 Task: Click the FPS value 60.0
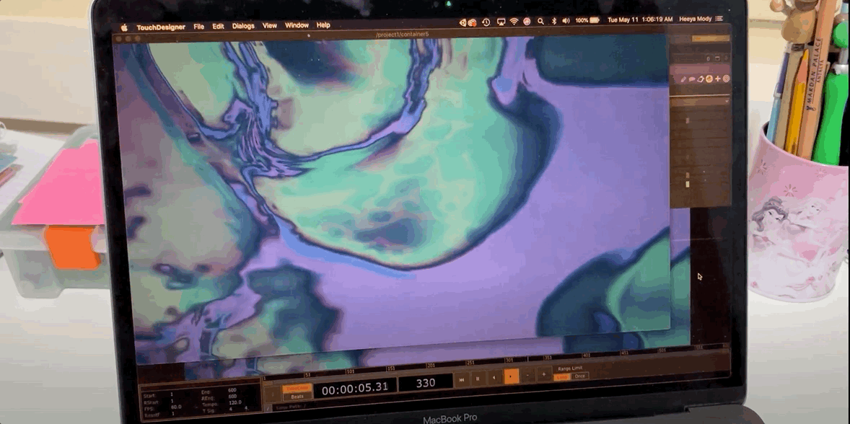coord(175,407)
